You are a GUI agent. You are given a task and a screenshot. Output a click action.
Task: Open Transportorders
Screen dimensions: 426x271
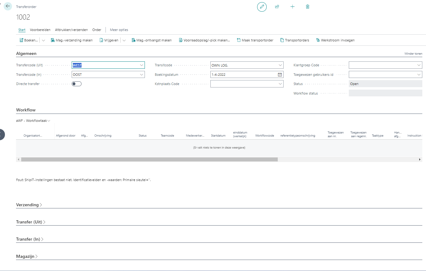[x=295, y=40]
